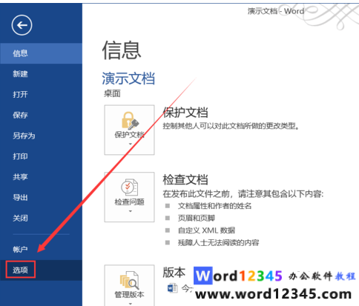Screen dimensions: 359x306
Task: Expand the 检查问题 dropdown arrow
Action: pyautogui.click(x=131, y=211)
